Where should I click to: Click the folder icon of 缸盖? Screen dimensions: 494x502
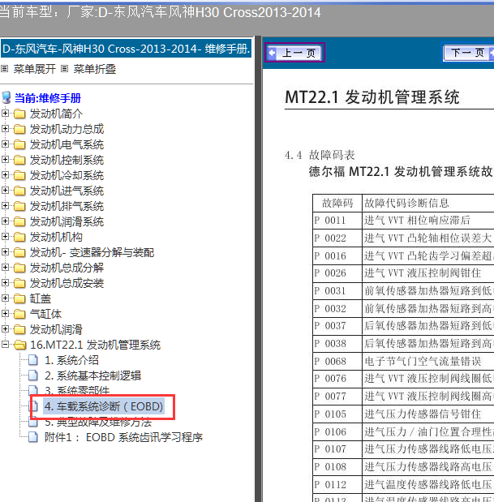click(19, 298)
